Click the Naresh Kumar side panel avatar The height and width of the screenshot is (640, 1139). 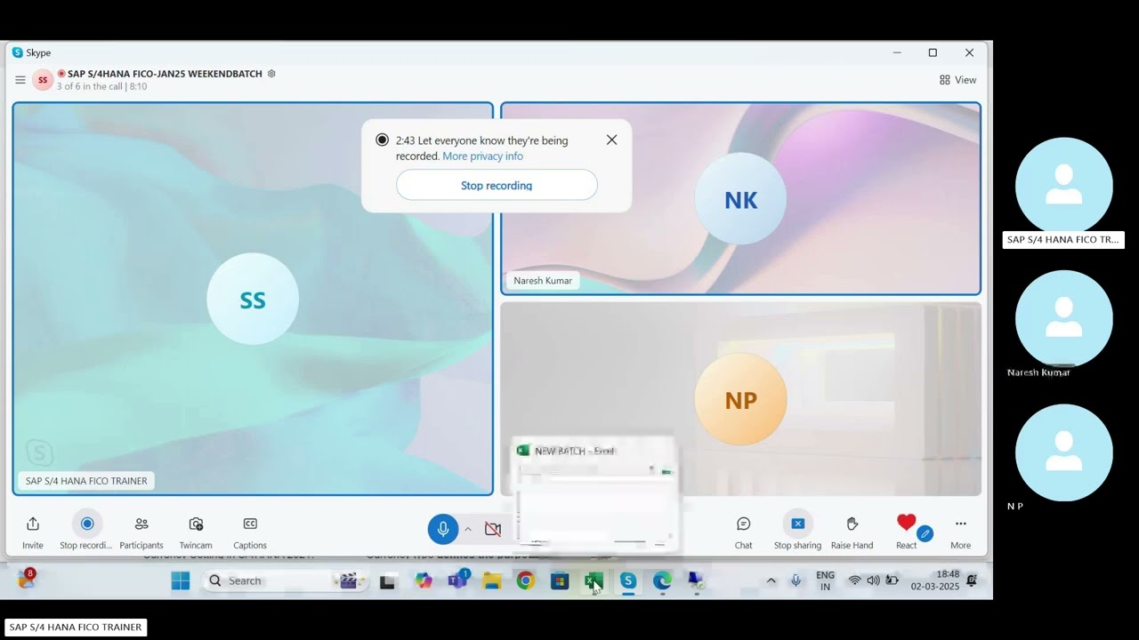pyautogui.click(x=1064, y=318)
